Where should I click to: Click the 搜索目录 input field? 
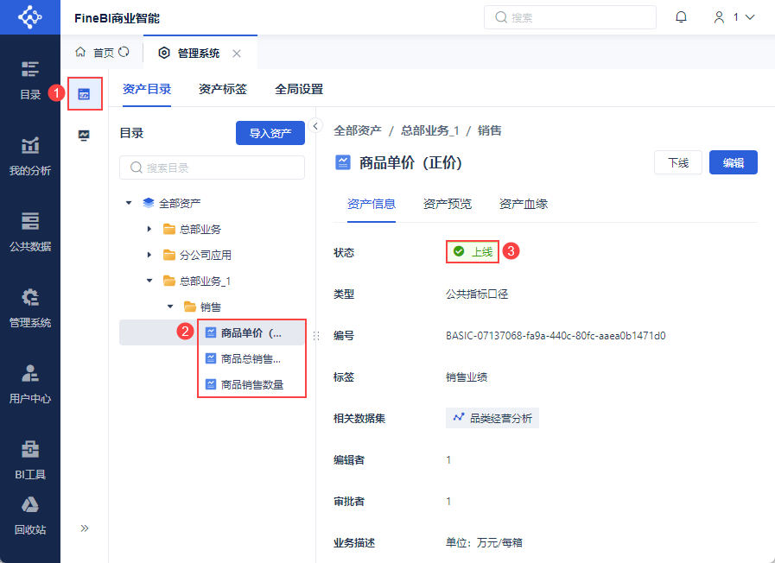click(212, 168)
